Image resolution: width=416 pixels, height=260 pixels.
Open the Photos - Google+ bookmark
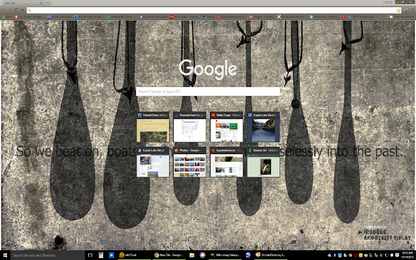[x=261, y=17]
